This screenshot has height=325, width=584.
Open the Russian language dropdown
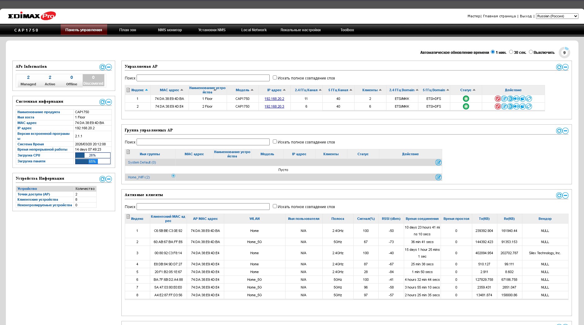tap(557, 16)
